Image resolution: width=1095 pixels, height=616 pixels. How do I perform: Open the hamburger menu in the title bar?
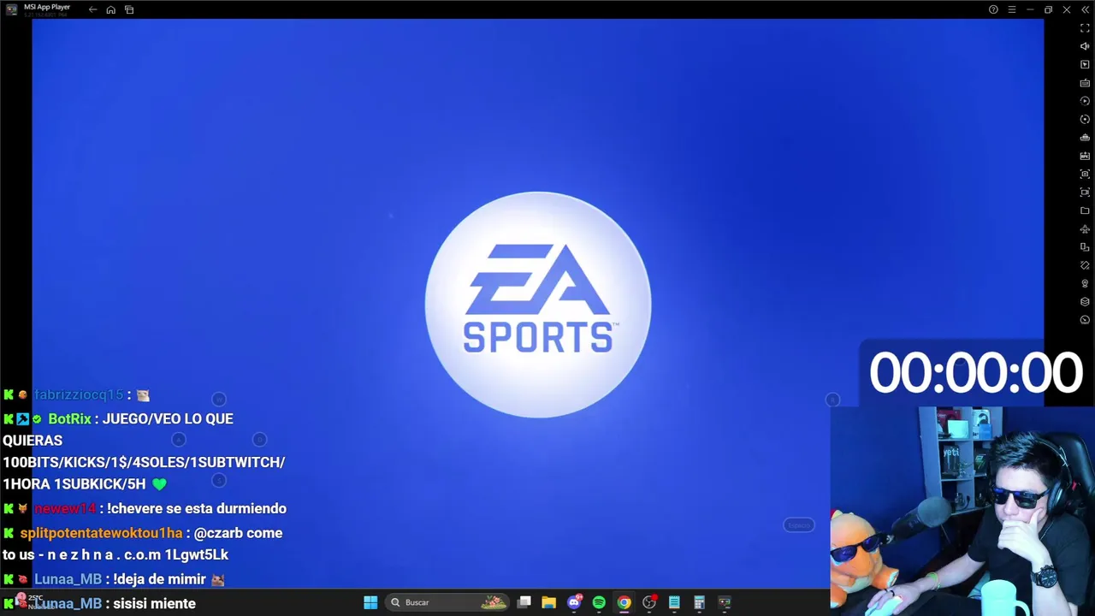point(1012,9)
